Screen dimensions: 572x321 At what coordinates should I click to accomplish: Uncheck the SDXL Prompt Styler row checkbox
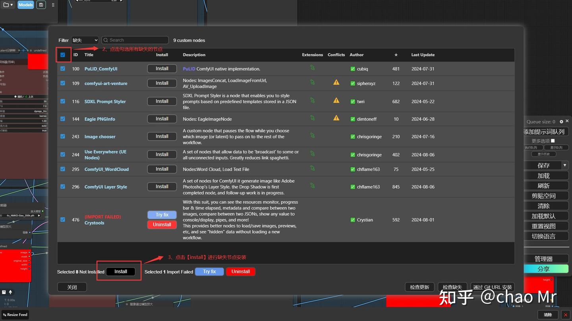click(x=63, y=101)
